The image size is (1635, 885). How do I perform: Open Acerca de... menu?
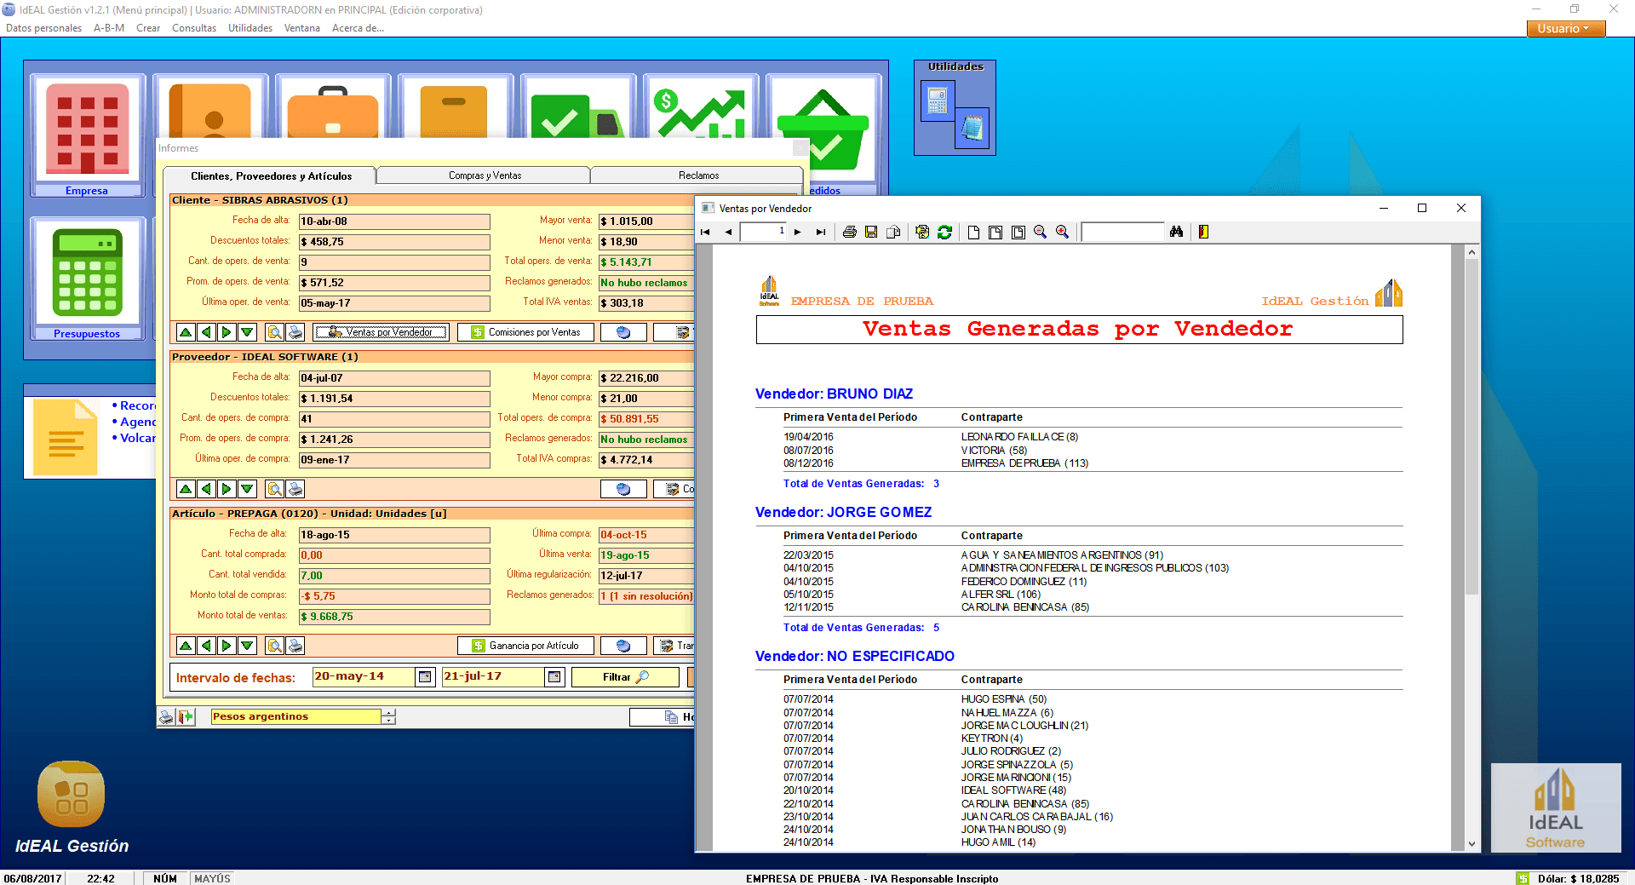[x=358, y=28]
